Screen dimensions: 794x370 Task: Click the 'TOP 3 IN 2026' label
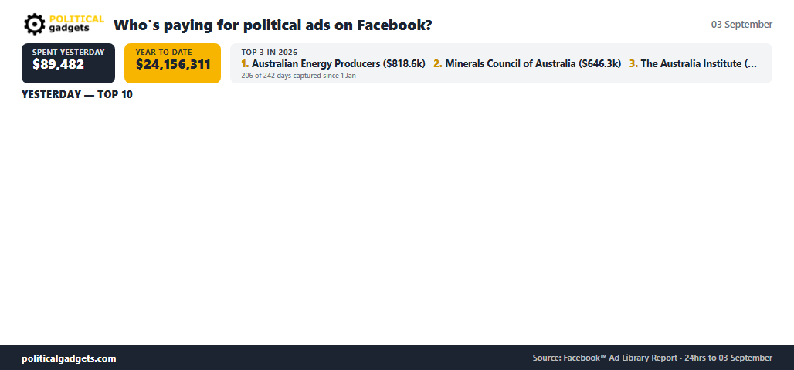(270, 52)
